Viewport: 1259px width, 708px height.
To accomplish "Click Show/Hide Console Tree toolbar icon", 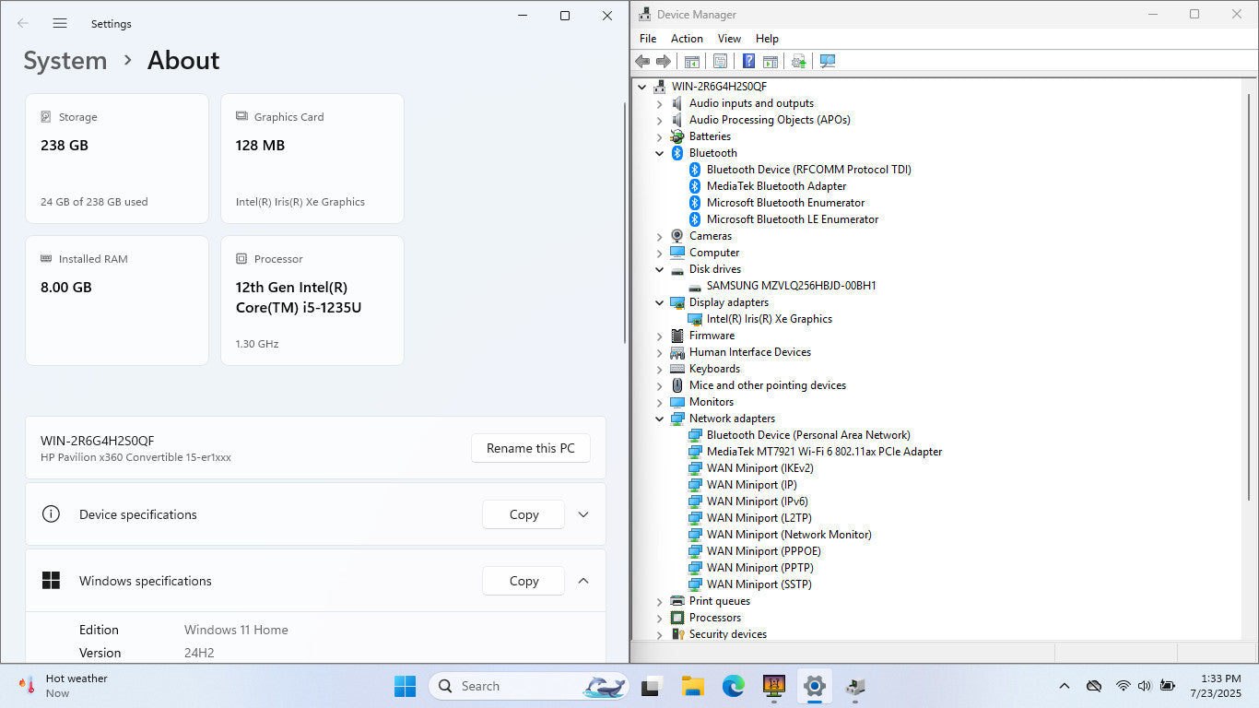I will point(691,61).
